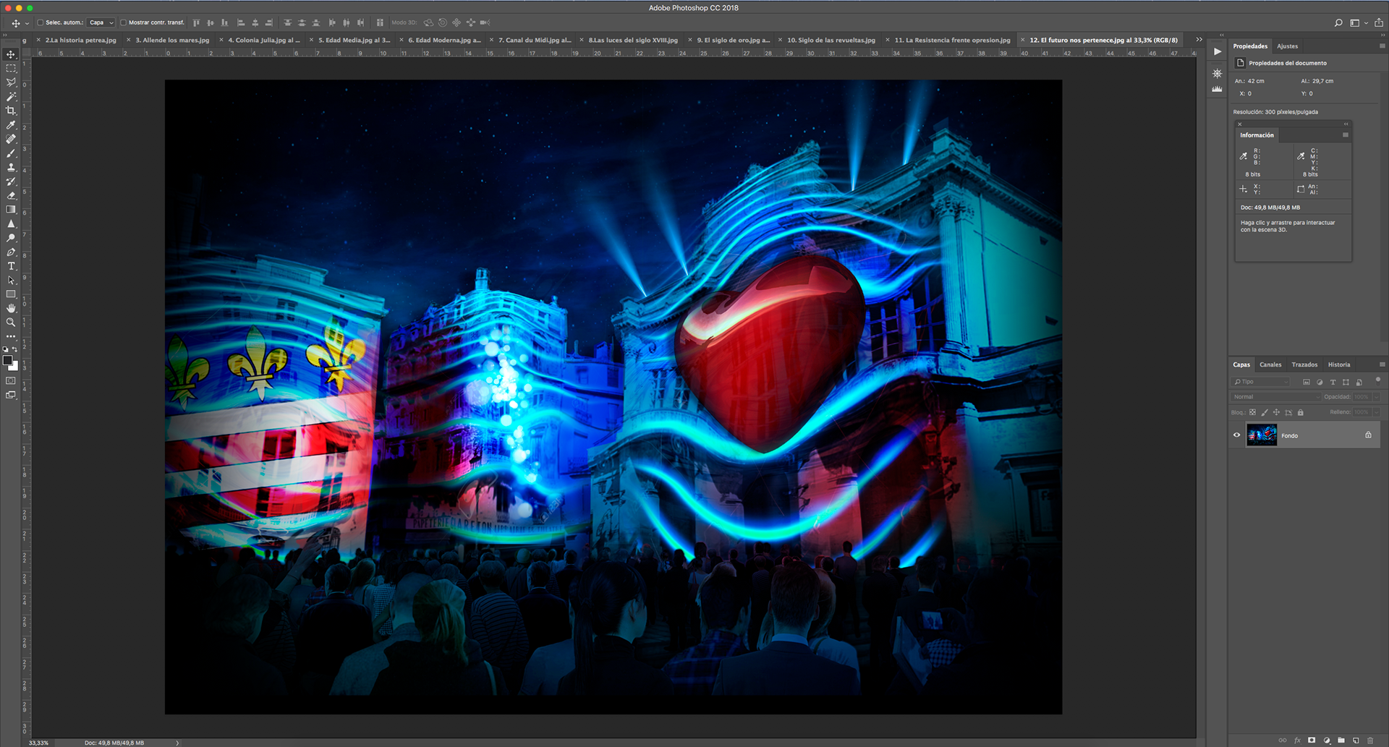This screenshot has height=747, width=1389.
Task: Select the Rectangular Marquee tool
Action: pyautogui.click(x=11, y=69)
